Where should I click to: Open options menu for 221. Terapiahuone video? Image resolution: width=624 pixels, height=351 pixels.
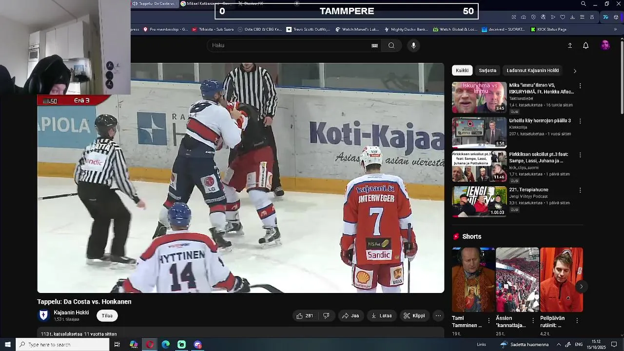[580, 190]
